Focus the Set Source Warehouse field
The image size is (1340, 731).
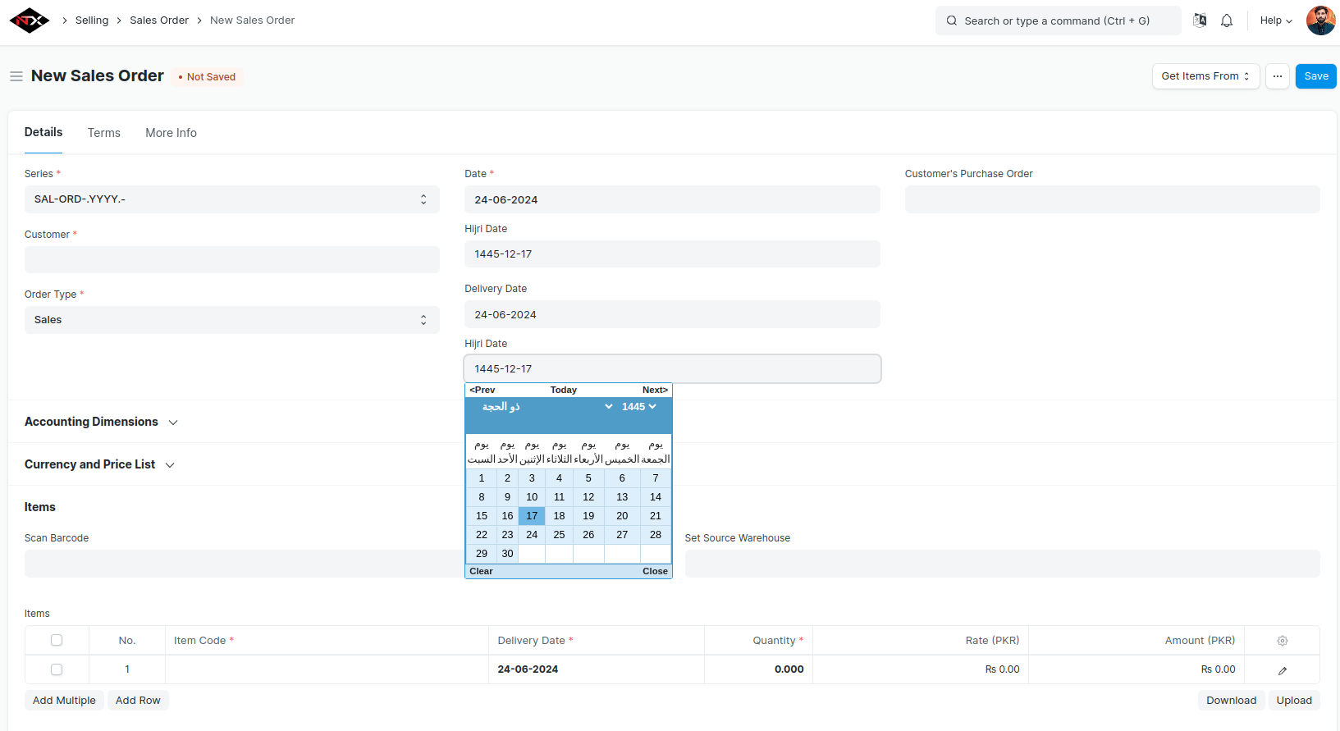[x=1003, y=564]
